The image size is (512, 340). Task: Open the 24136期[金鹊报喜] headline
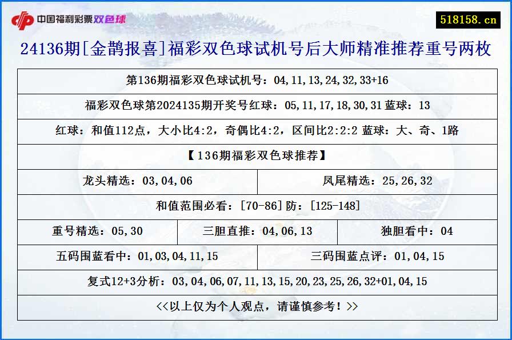coord(256,49)
